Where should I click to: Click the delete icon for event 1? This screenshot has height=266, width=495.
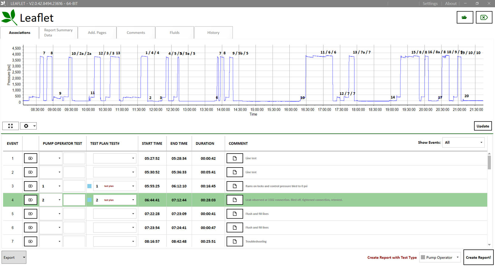(x=30, y=158)
